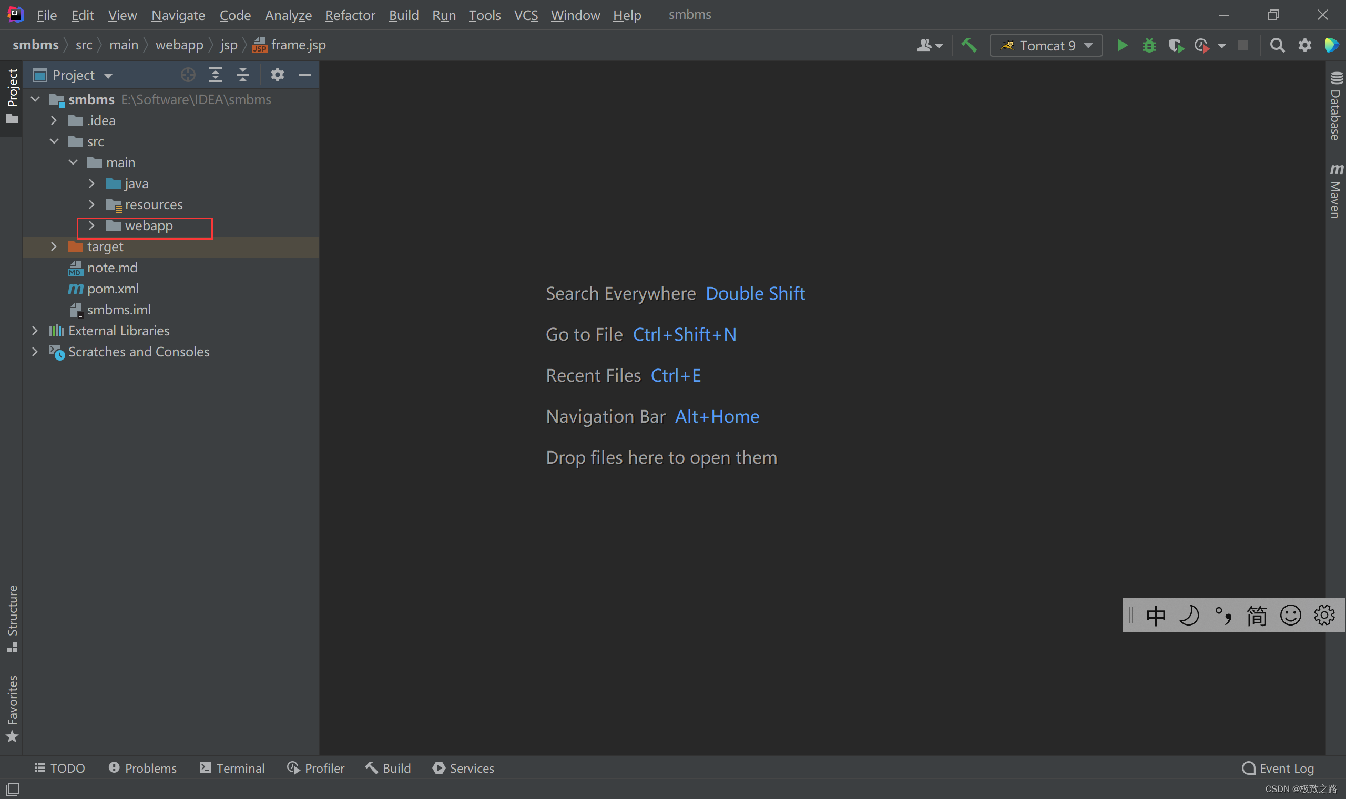This screenshot has height=799, width=1346.
Task: Open the Tools menu
Action: coord(485,15)
